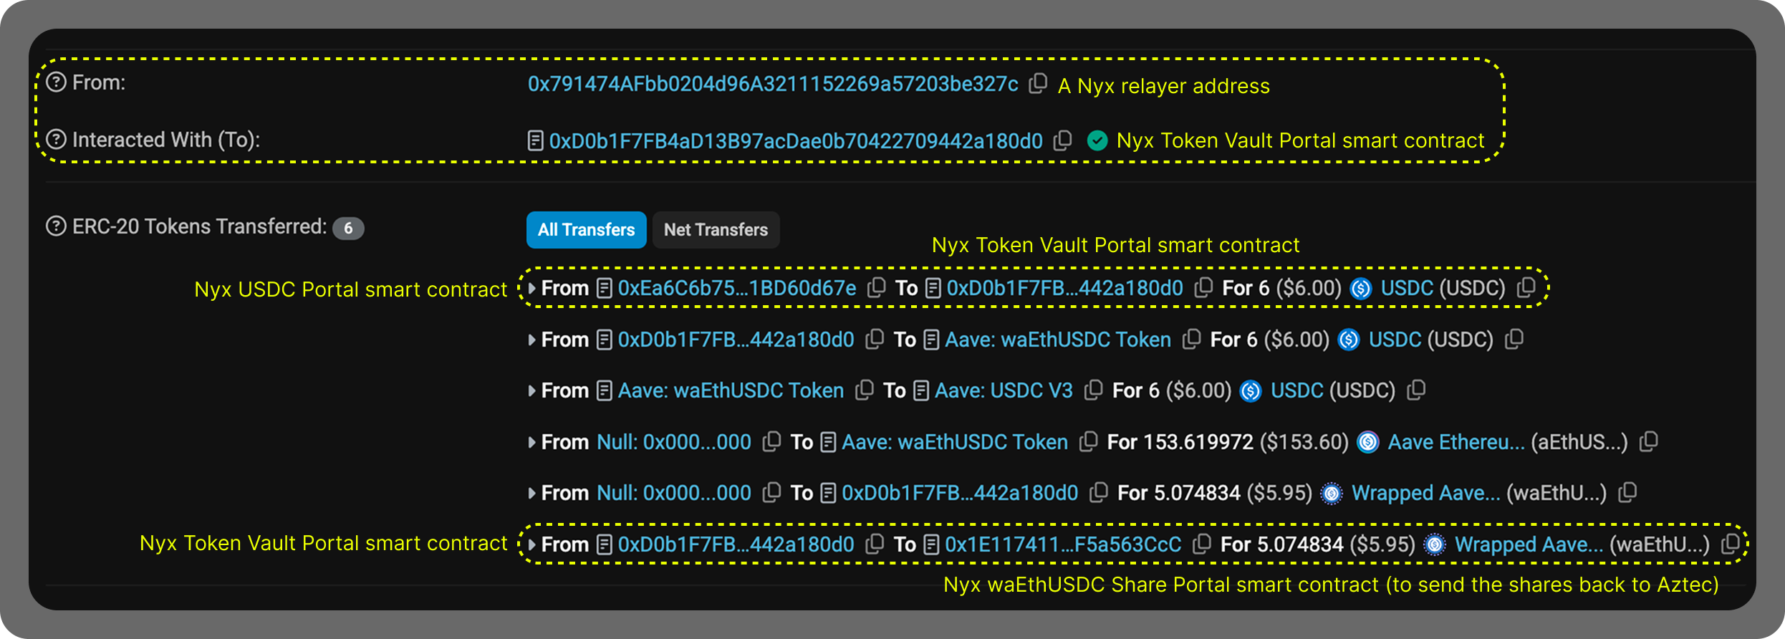Image resolution: width=1785 pixels, height=639 pixels.
Task: Copy Wrapped Aave token address in the Null row
Action: pyautogui.click(x=1627, y=493)
